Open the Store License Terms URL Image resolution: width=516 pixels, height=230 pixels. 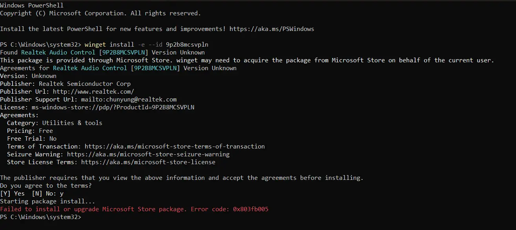pyautogui.click(x=148, y=162)
